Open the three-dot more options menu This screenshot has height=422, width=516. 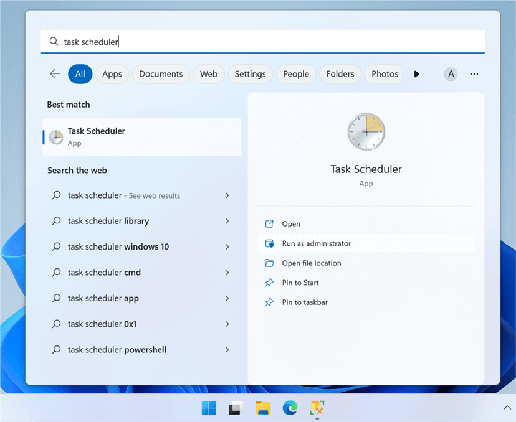[x=474, y=74]
